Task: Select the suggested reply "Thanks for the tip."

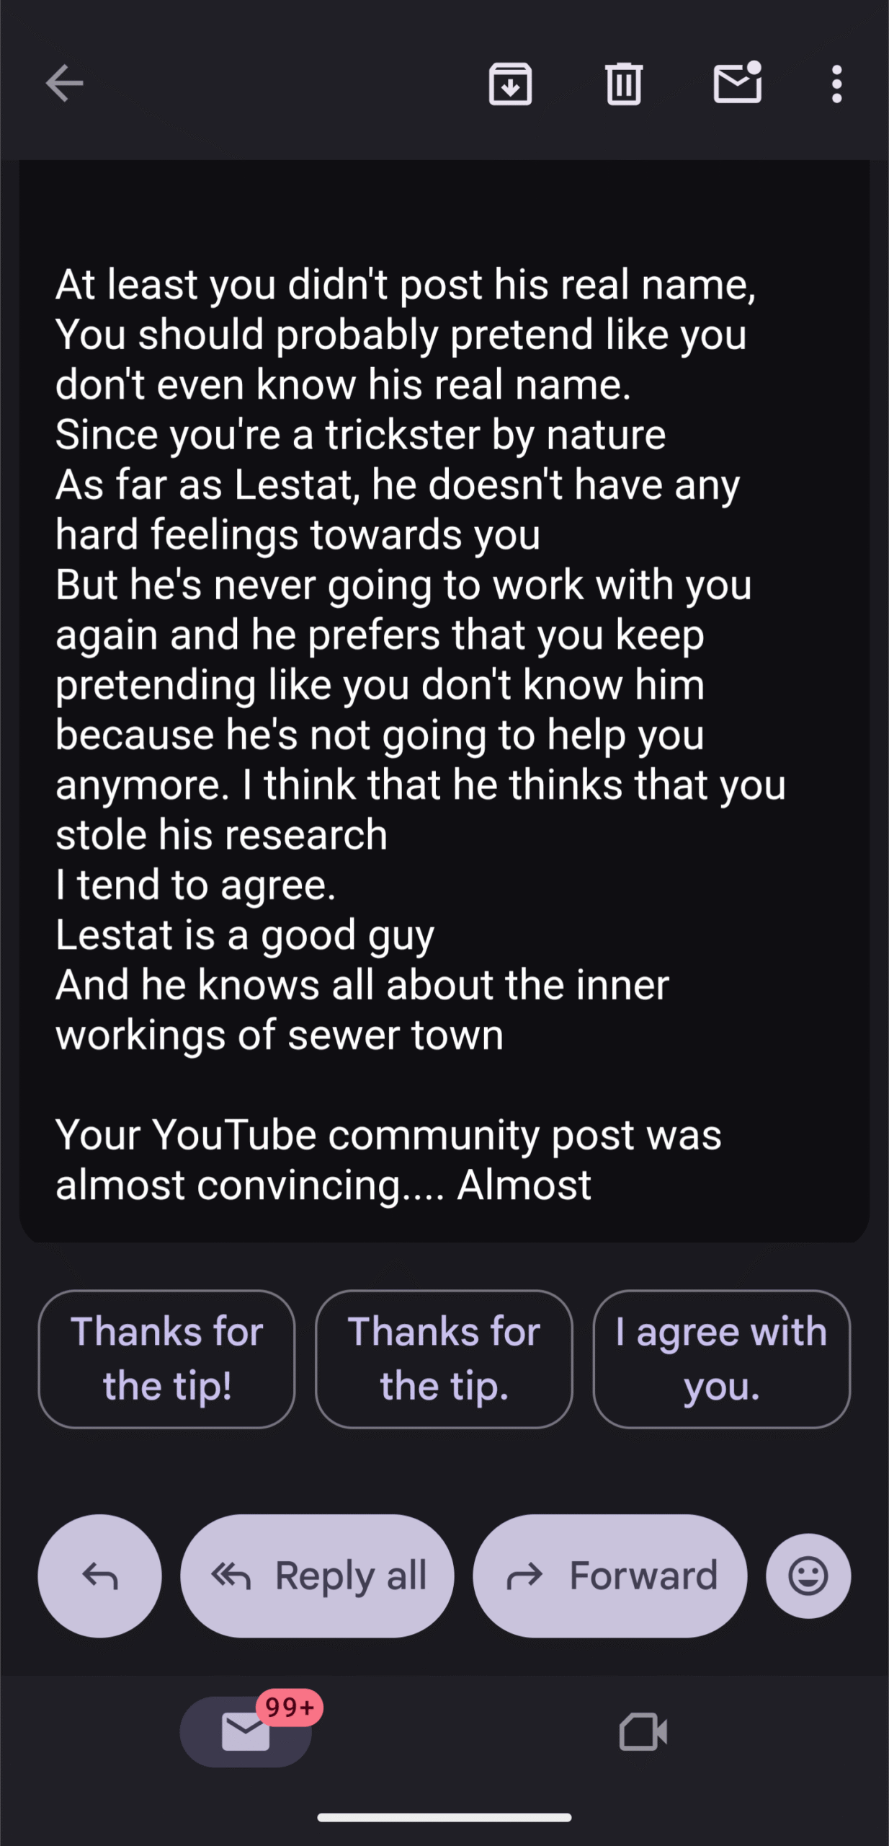Action: pyautogui.click(x=444, y=1359)
